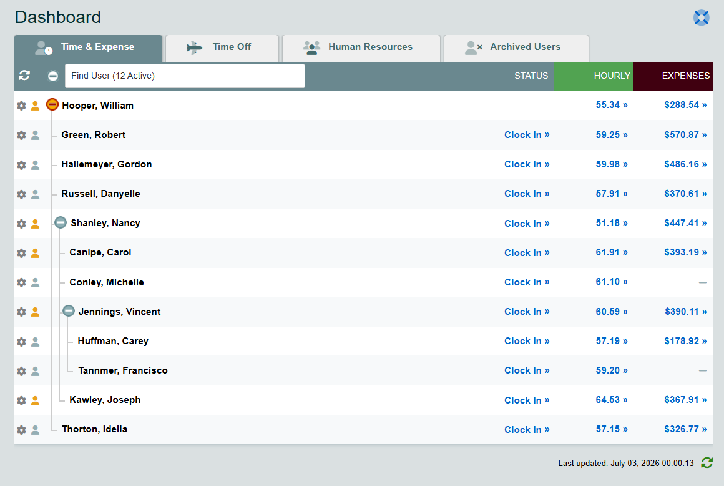Select the name Tannmer, Francisco

[123, 370]
